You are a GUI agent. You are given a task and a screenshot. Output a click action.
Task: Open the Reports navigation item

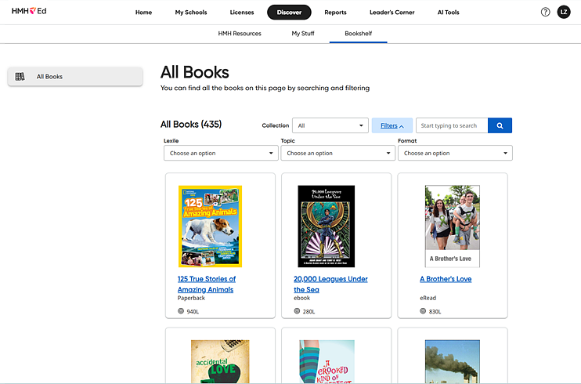click(335, 13)
